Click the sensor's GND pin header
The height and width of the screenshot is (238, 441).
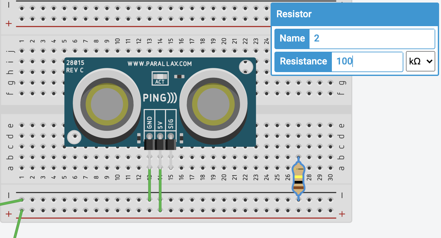pyautogui.click(x=149, y=145)
